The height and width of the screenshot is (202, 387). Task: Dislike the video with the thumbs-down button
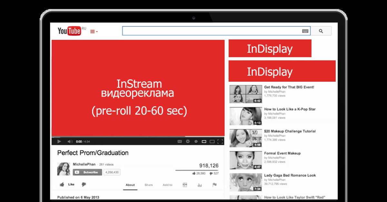coord(84,184)
